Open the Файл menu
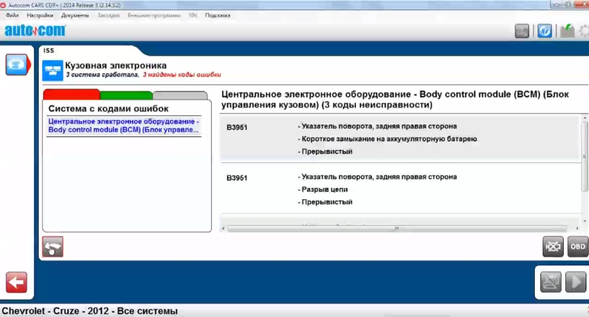589x317 pixels. tap(12, 15)
